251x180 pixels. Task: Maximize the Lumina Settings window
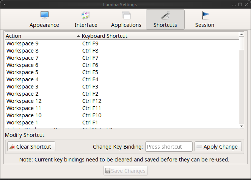pyautogui.click(x=240, y=5)
